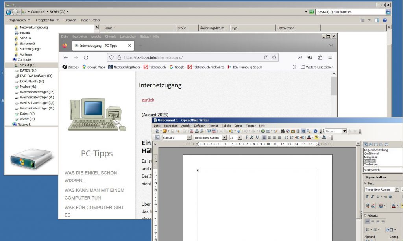
Task: Click the red 'zurück' link
Action: pos(148,100)
